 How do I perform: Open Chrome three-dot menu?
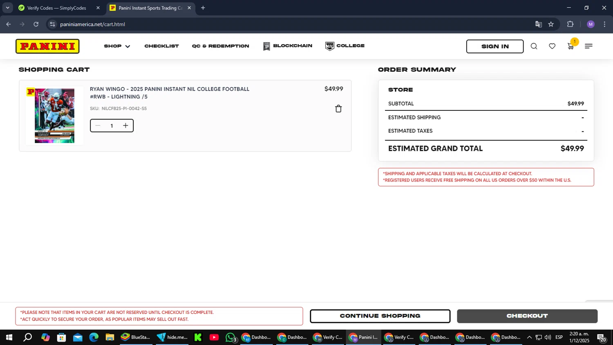[x=604, y=24]
